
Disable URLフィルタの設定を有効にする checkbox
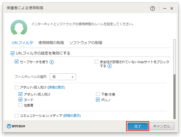[13, 53]
